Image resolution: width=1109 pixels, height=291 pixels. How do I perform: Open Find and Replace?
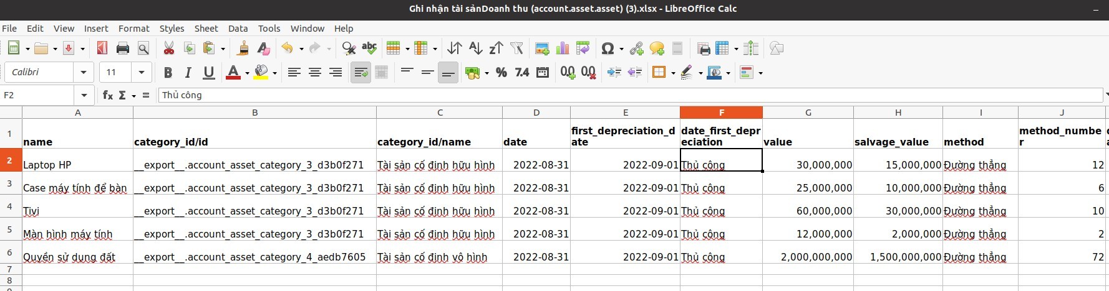point(349,48)
